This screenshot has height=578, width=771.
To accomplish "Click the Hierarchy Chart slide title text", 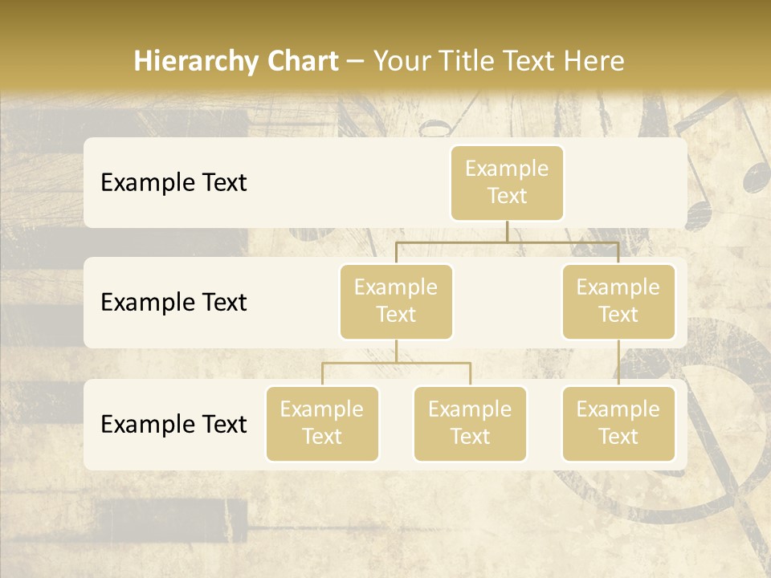I will point(236,61).
